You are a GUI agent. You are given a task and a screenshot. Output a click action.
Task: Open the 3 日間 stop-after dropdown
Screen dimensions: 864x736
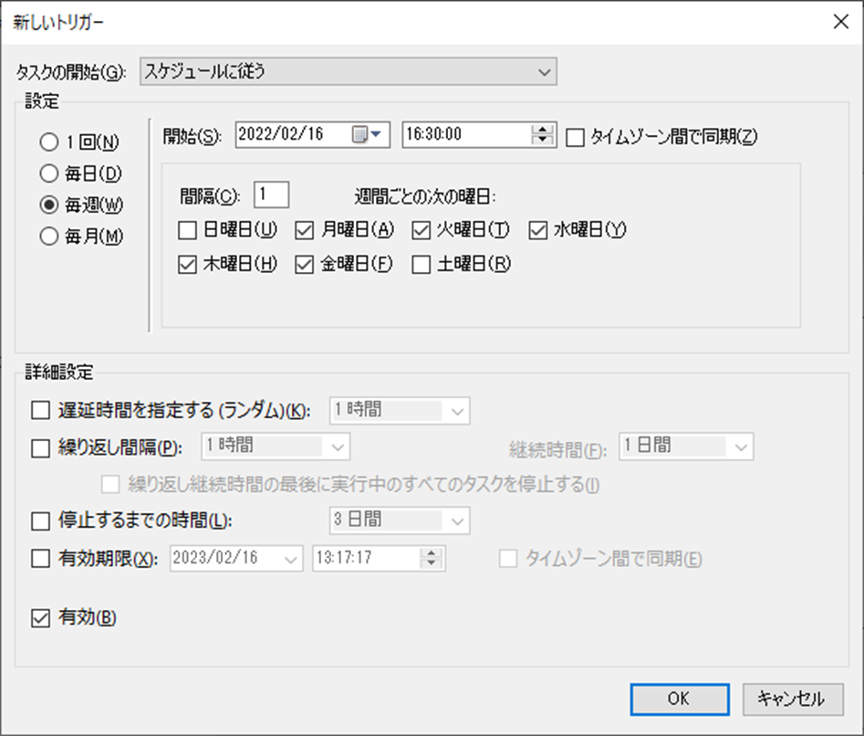(400, 520)
